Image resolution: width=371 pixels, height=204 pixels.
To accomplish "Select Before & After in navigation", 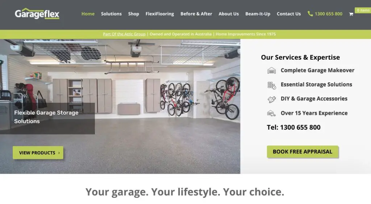I will tap(196, 14).
